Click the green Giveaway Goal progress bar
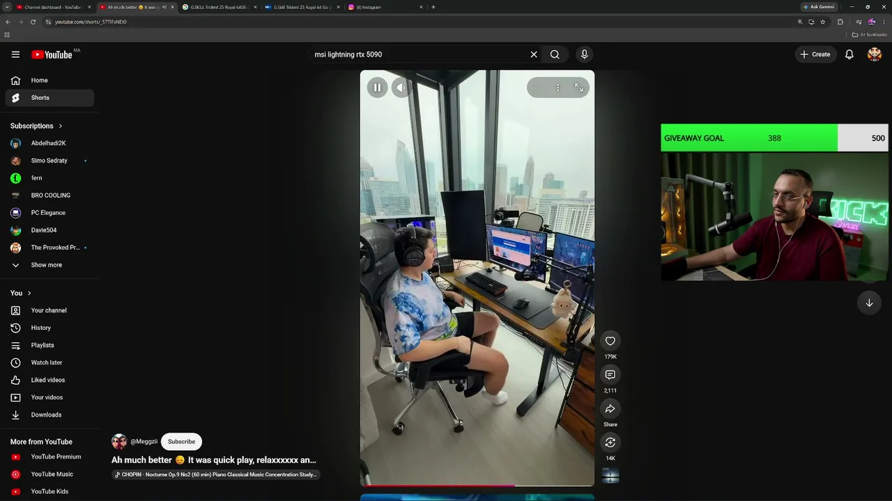892x501 pixels. [749, 138]
